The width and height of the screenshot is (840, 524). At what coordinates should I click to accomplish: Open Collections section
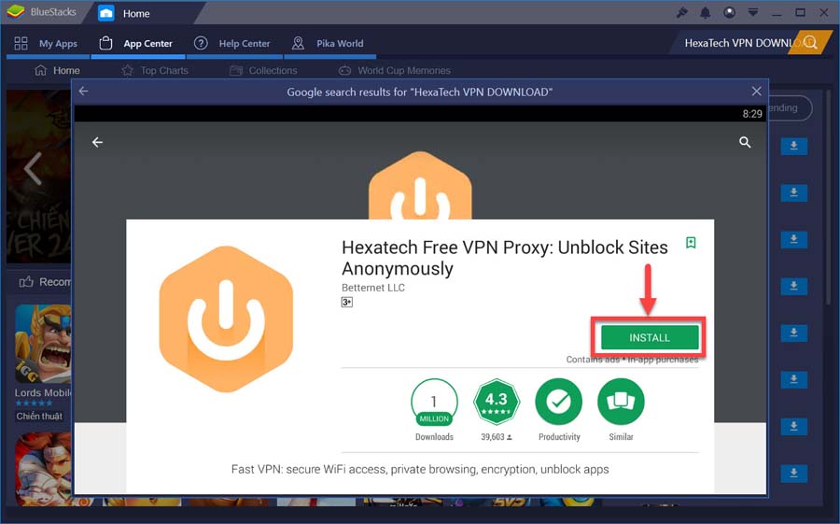click(263, 70)
